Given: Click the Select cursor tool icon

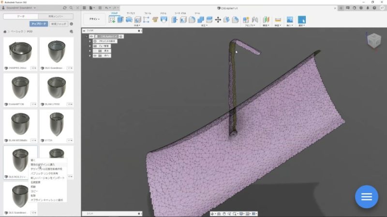Looking at the screenshot, I should pyautogui.click(x=301, y=20).
